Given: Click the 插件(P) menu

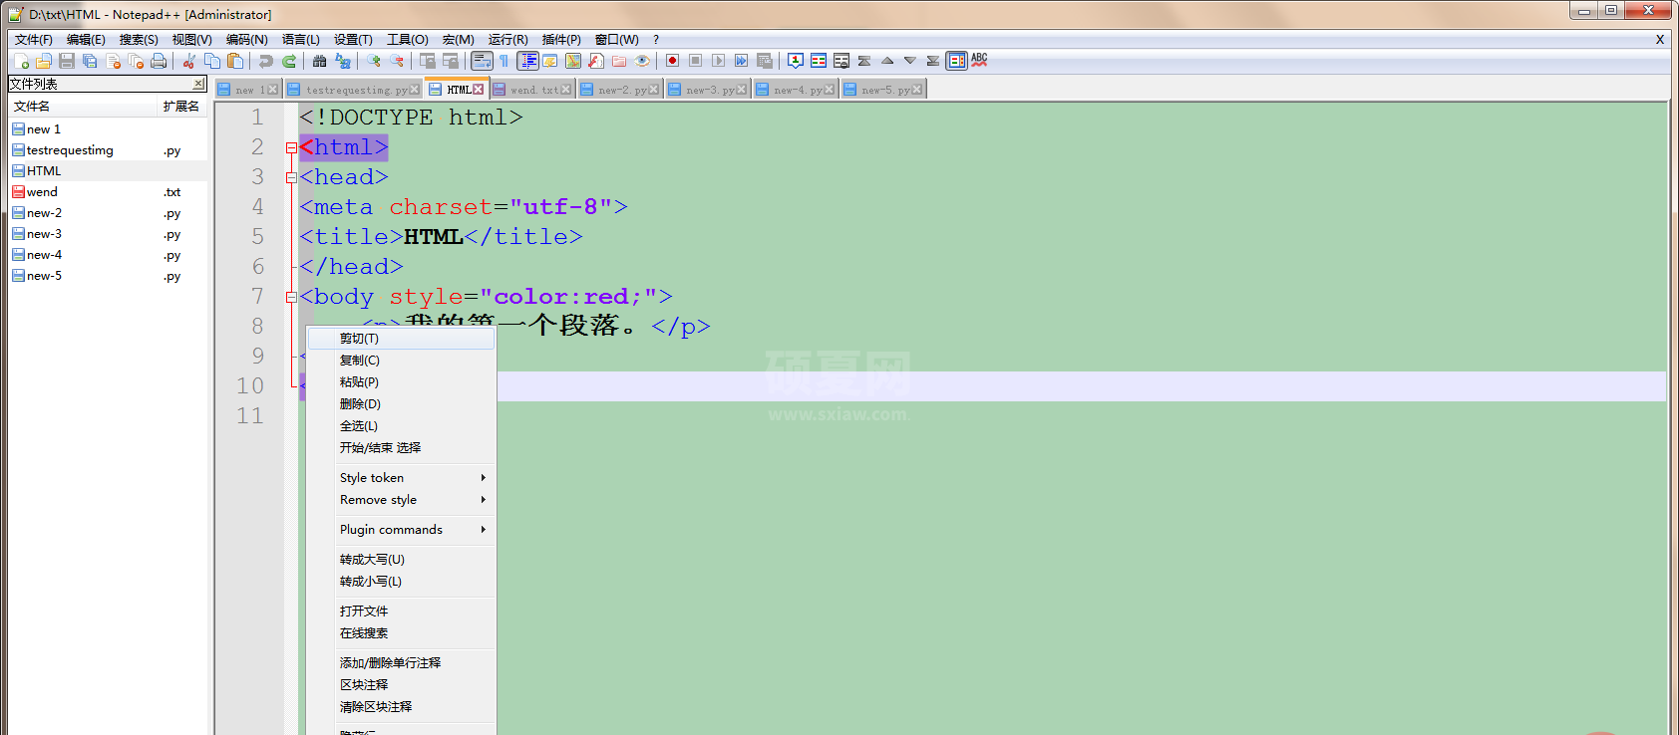Looking at the screenshot, I should coord(561,40).
